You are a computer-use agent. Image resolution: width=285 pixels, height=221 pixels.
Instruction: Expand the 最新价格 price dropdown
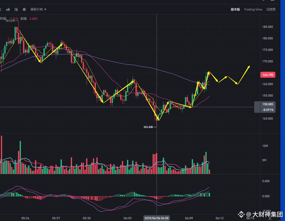coord(38,9)
